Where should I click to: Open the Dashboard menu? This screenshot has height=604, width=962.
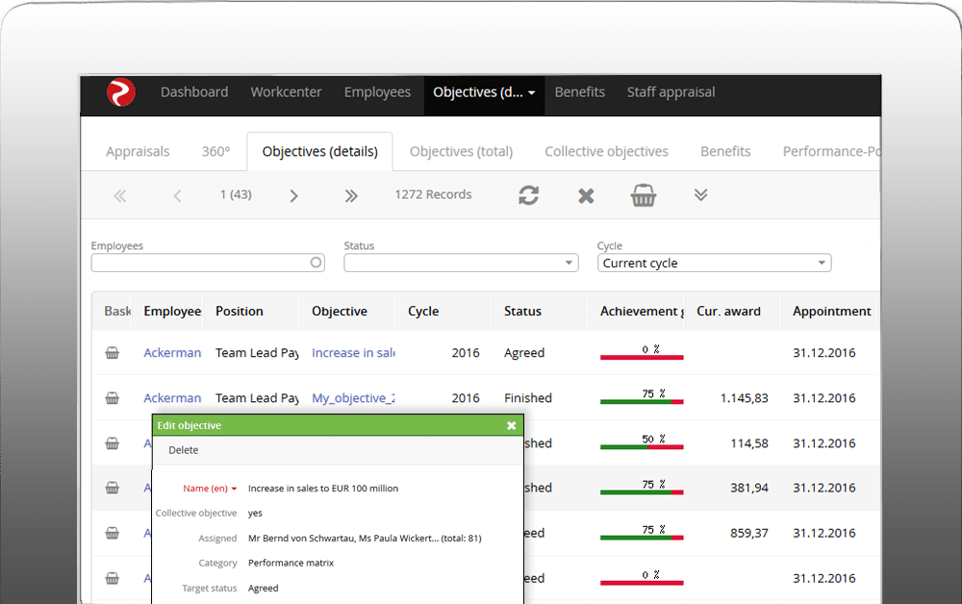click(194, 92)
